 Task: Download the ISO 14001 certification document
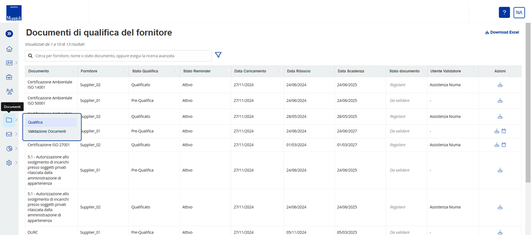point(500,85)
